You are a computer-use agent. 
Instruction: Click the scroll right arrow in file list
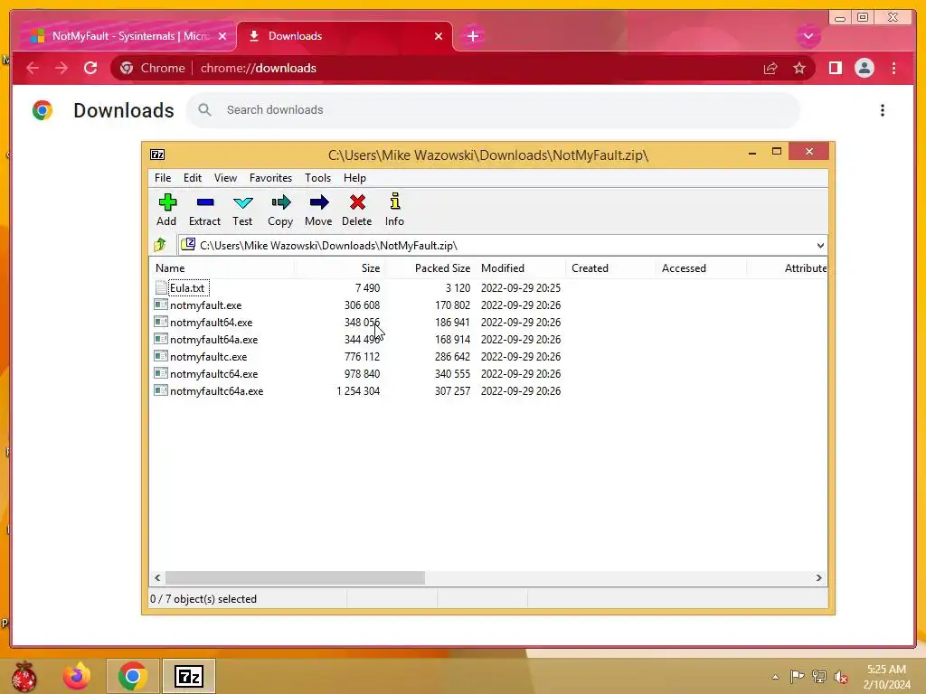pos(818,577)
